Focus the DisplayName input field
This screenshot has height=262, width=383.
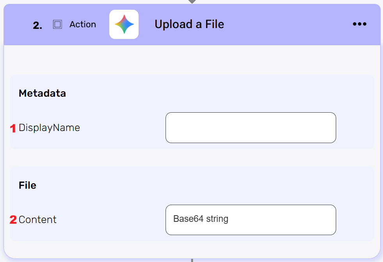[x=251, y=128]
